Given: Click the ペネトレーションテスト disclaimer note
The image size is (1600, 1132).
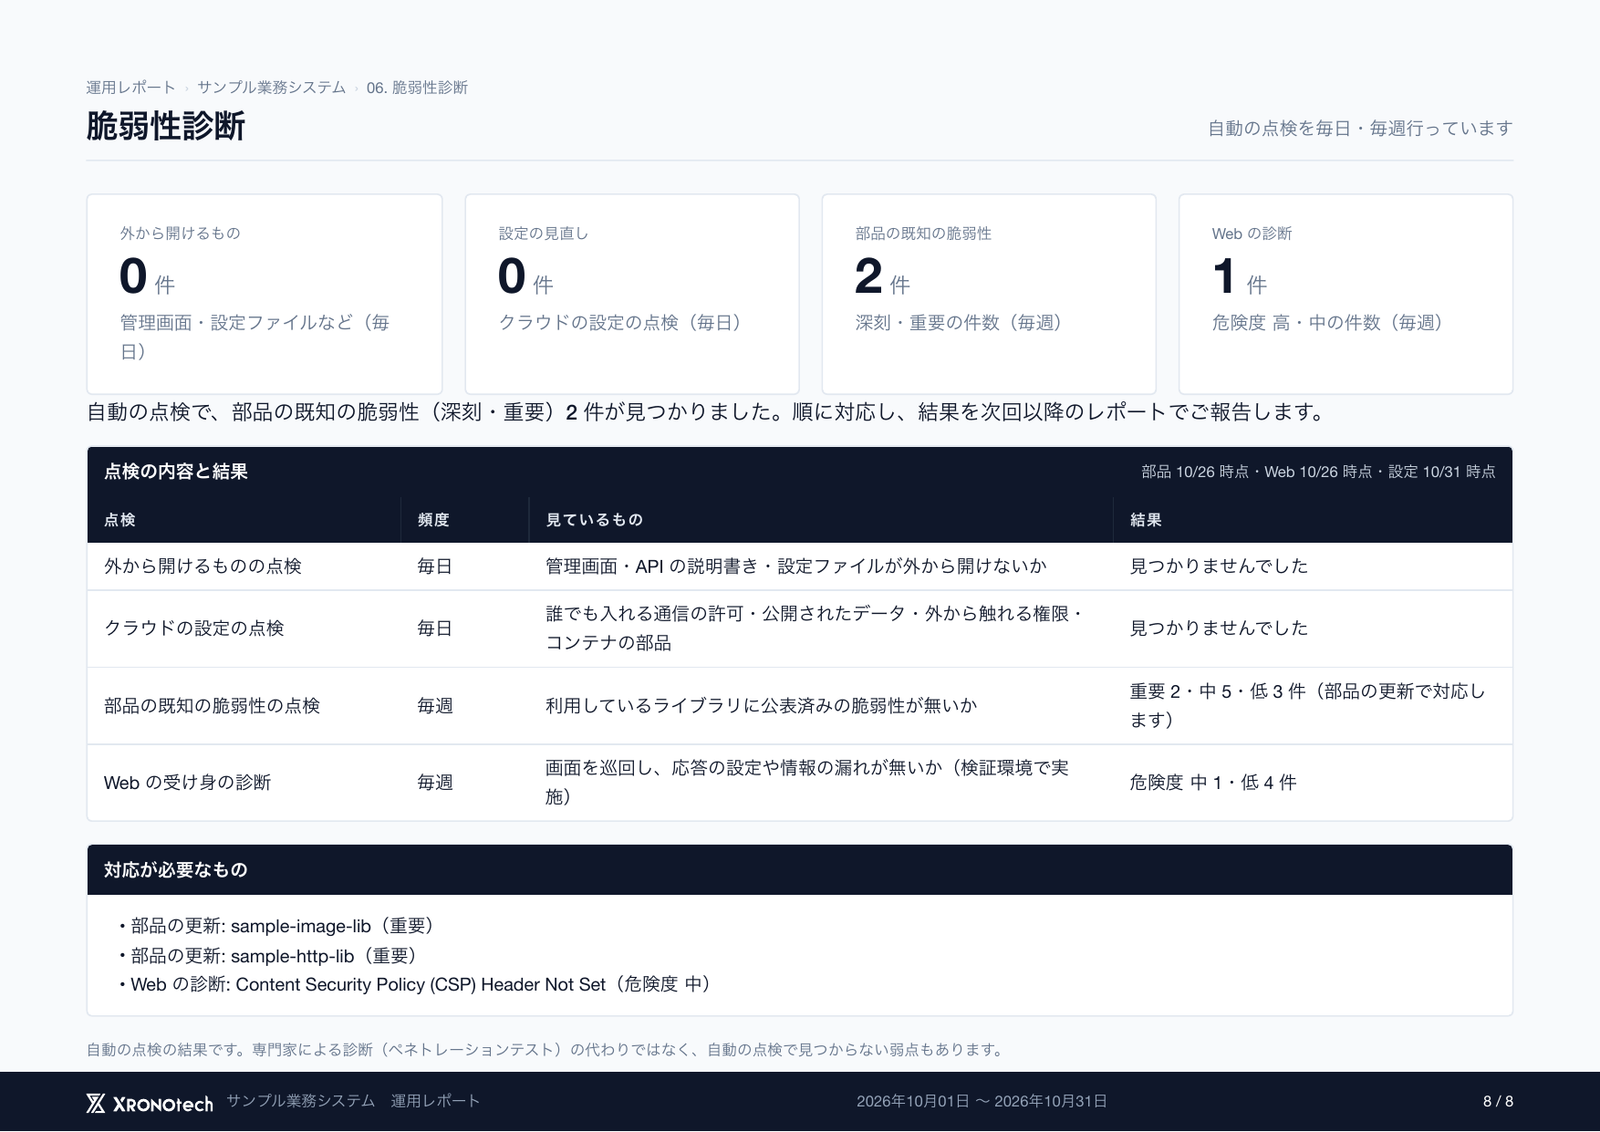Looking at the screenshot, I should click(x=547, y=1050).
